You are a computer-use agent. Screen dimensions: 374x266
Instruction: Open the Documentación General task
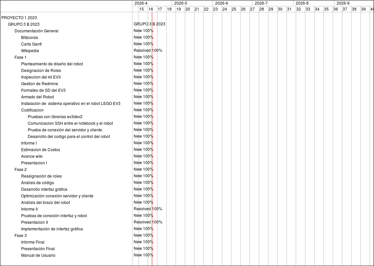click(x=36, y=31)
